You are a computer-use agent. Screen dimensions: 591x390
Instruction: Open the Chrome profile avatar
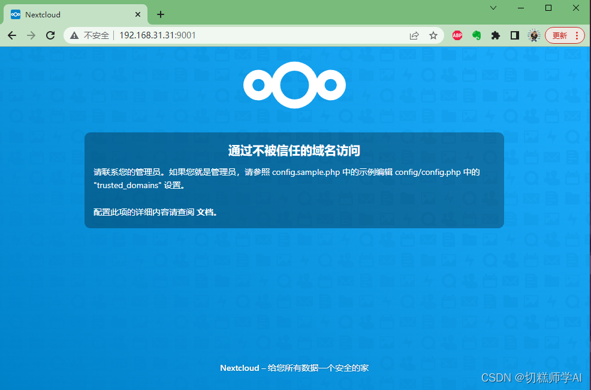coord(533,35)
